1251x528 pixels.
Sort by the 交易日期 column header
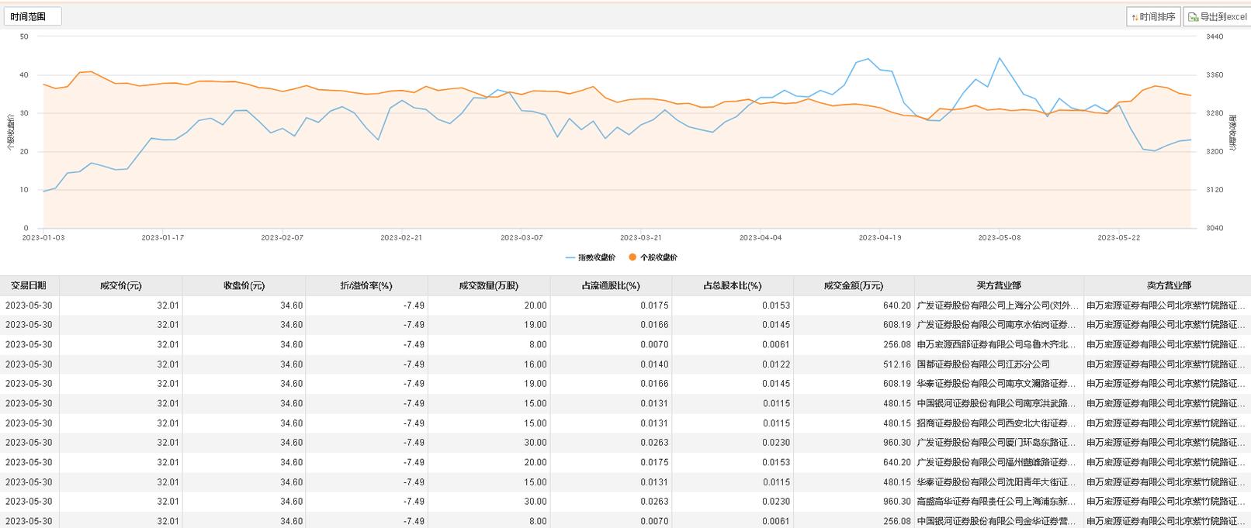(29, 285)
